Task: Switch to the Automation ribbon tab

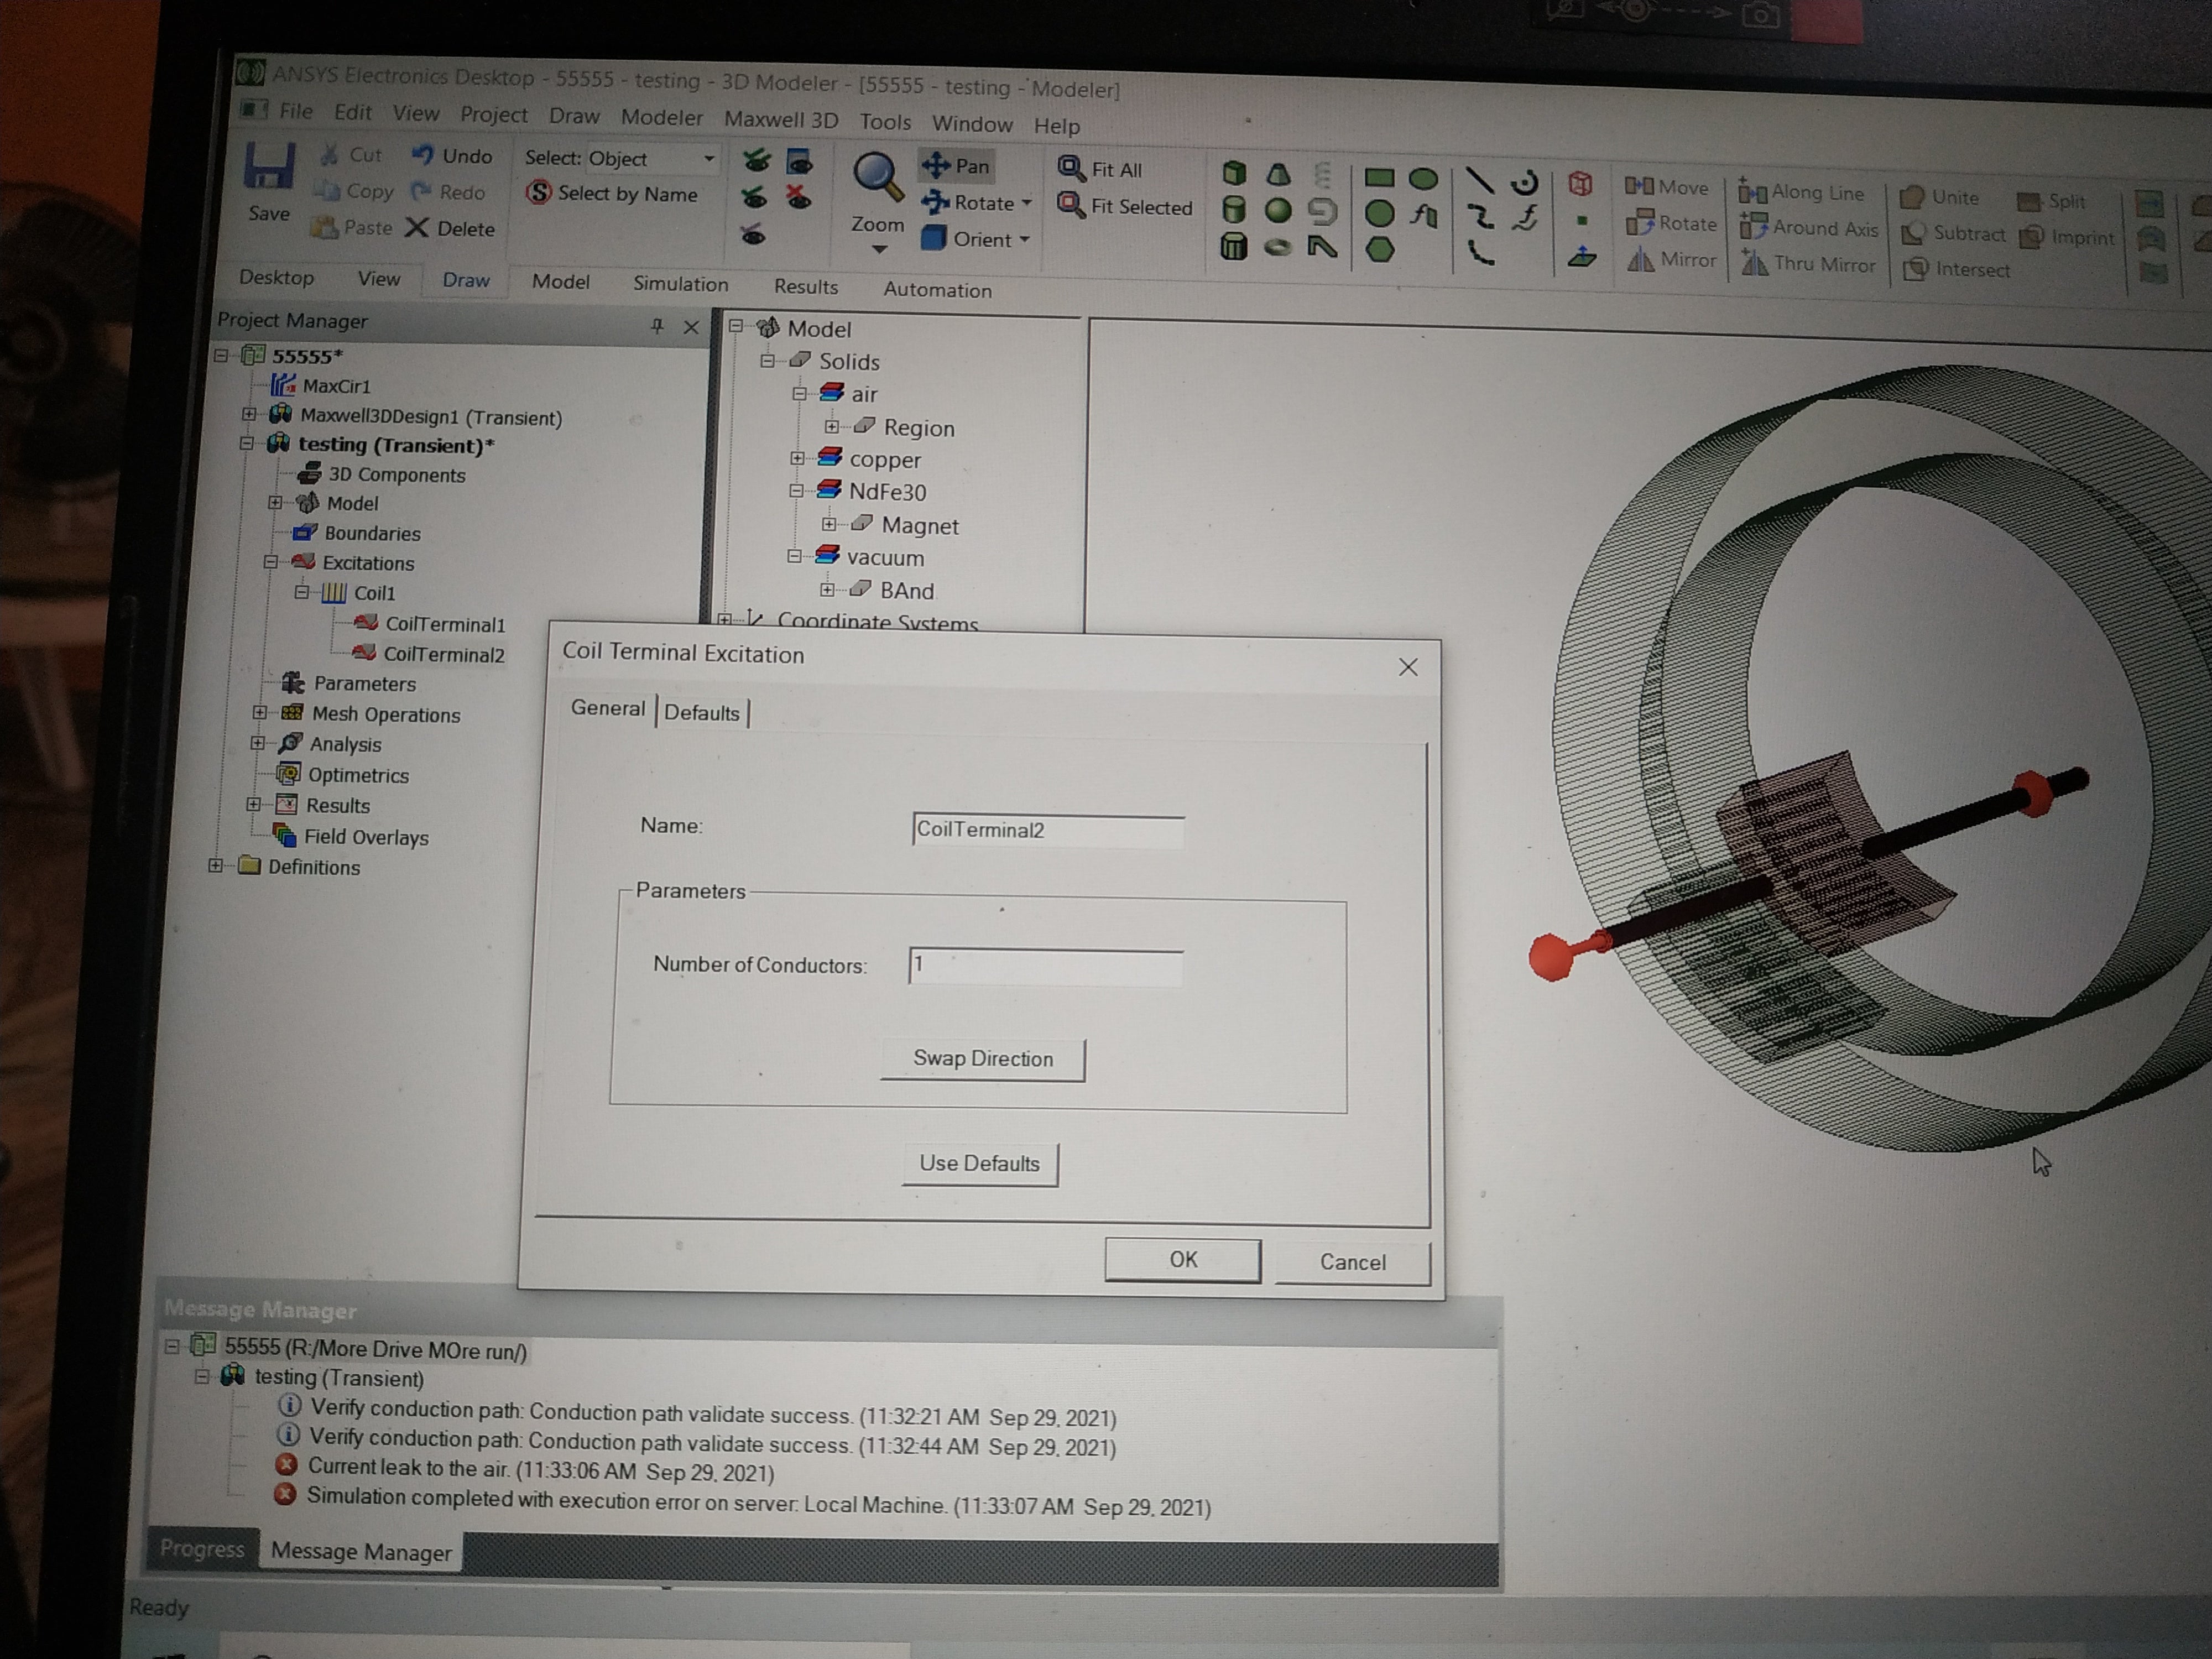Action: coord(937,290)
